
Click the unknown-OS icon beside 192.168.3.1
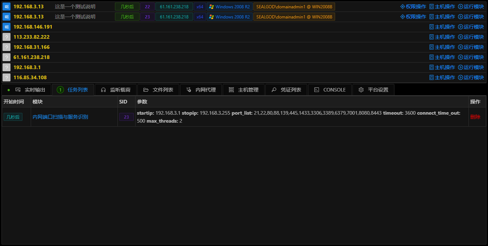pyautogui.click(x=7, y=67)
